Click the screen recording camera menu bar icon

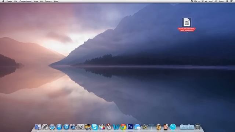[195, 1]
